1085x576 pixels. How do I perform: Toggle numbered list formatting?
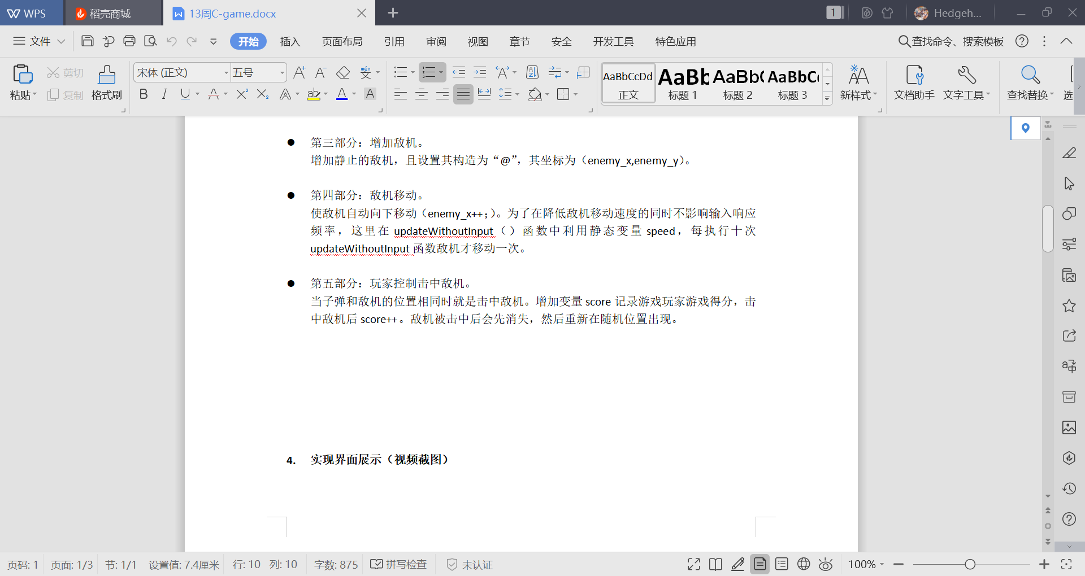pyautogui.click(x=429, y=72)
